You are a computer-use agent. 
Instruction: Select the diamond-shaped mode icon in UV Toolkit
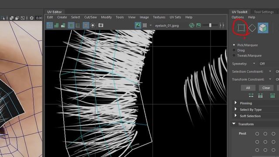252,28
